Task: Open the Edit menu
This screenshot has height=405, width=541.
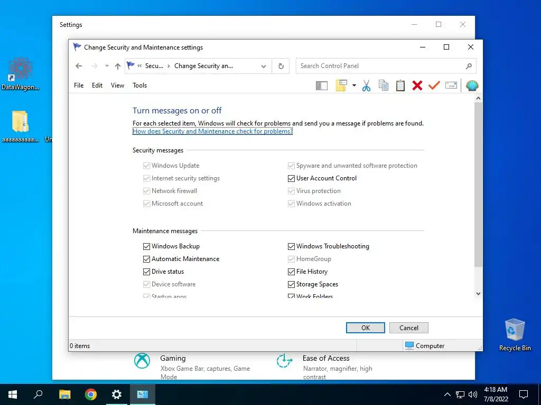Action: (x=97, y=85)
